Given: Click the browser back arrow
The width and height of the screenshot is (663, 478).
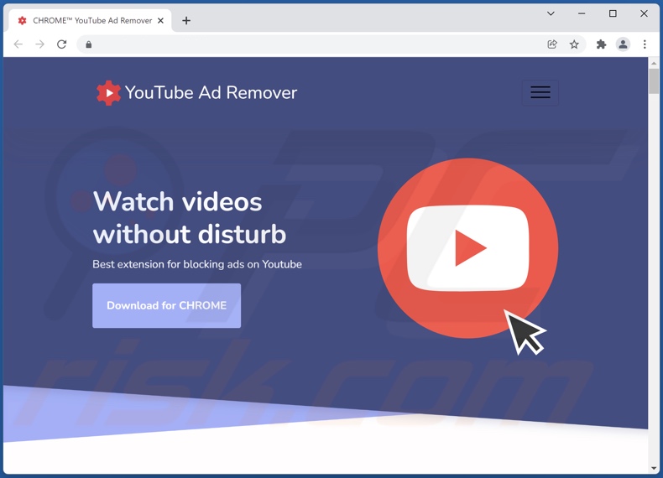Looking at the screenshot, I should click(18, 44).
